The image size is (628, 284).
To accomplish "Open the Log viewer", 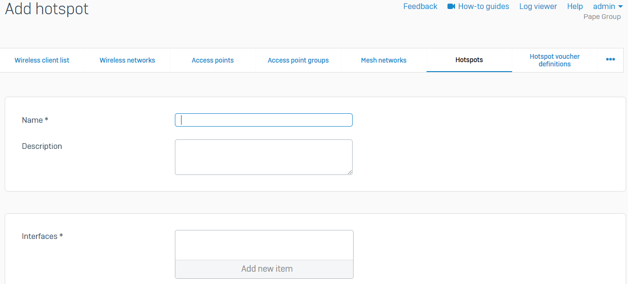I will pos(538,7).
